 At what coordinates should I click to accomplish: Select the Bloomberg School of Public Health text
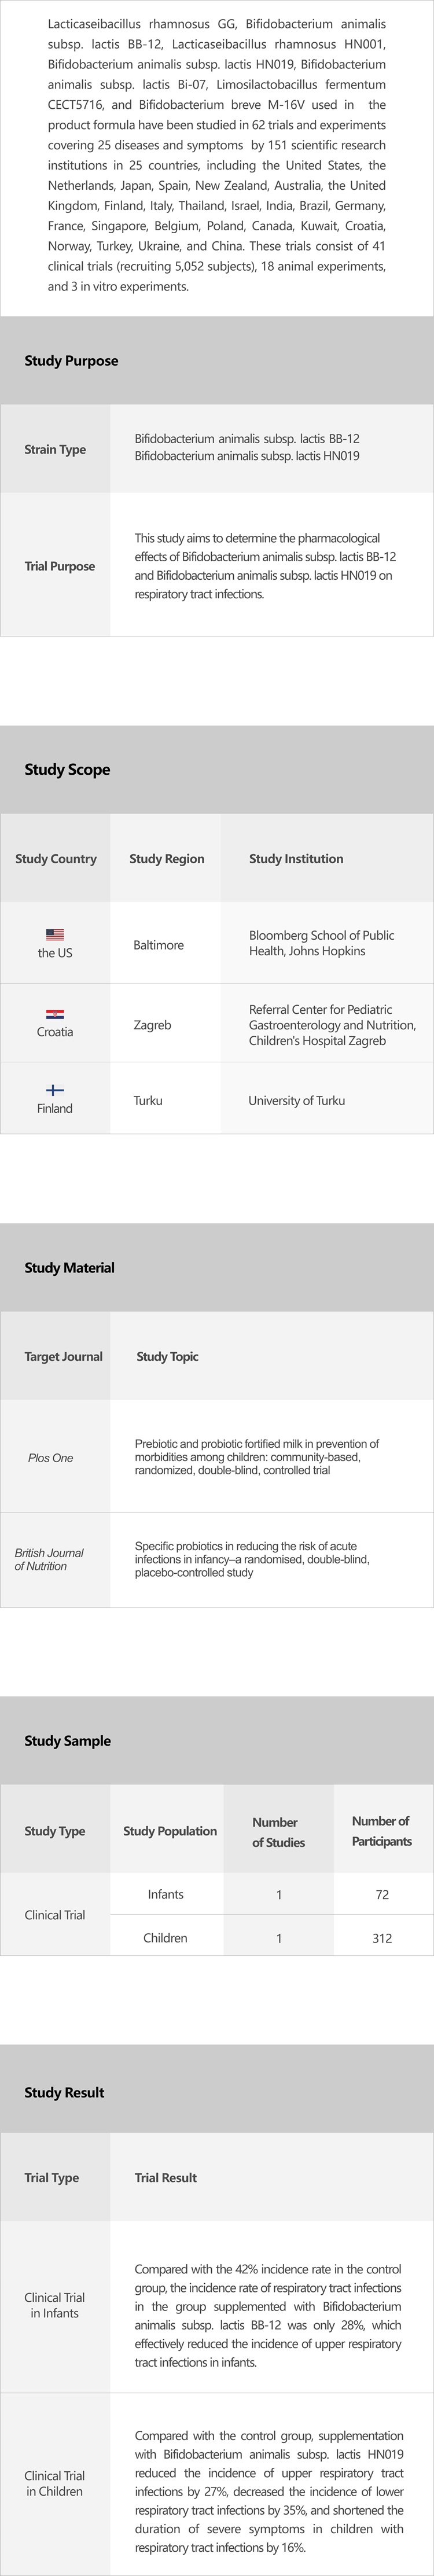pos(321,943)
